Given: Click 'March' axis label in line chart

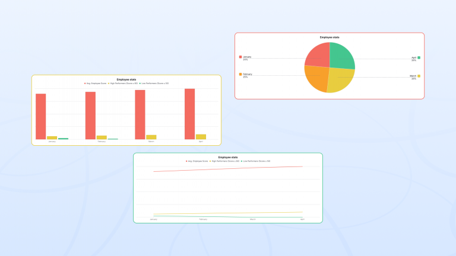Looking at the screenshot, I should point(253,219).
